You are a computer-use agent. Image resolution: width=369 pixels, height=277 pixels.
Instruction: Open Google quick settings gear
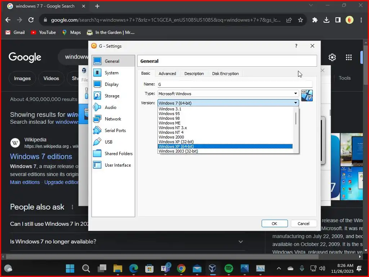click(x=332, y=57)
